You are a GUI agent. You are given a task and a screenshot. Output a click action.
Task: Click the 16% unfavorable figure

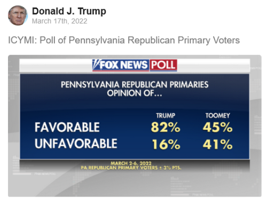coord(166,144)
